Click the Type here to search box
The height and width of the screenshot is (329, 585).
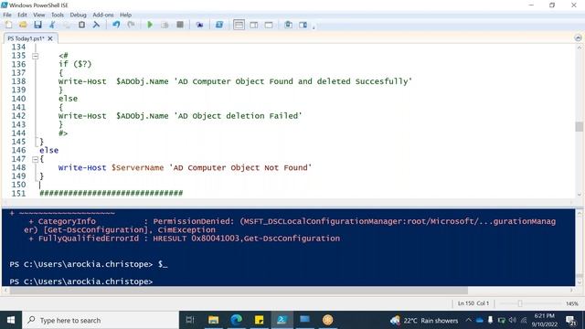point(101,320)
